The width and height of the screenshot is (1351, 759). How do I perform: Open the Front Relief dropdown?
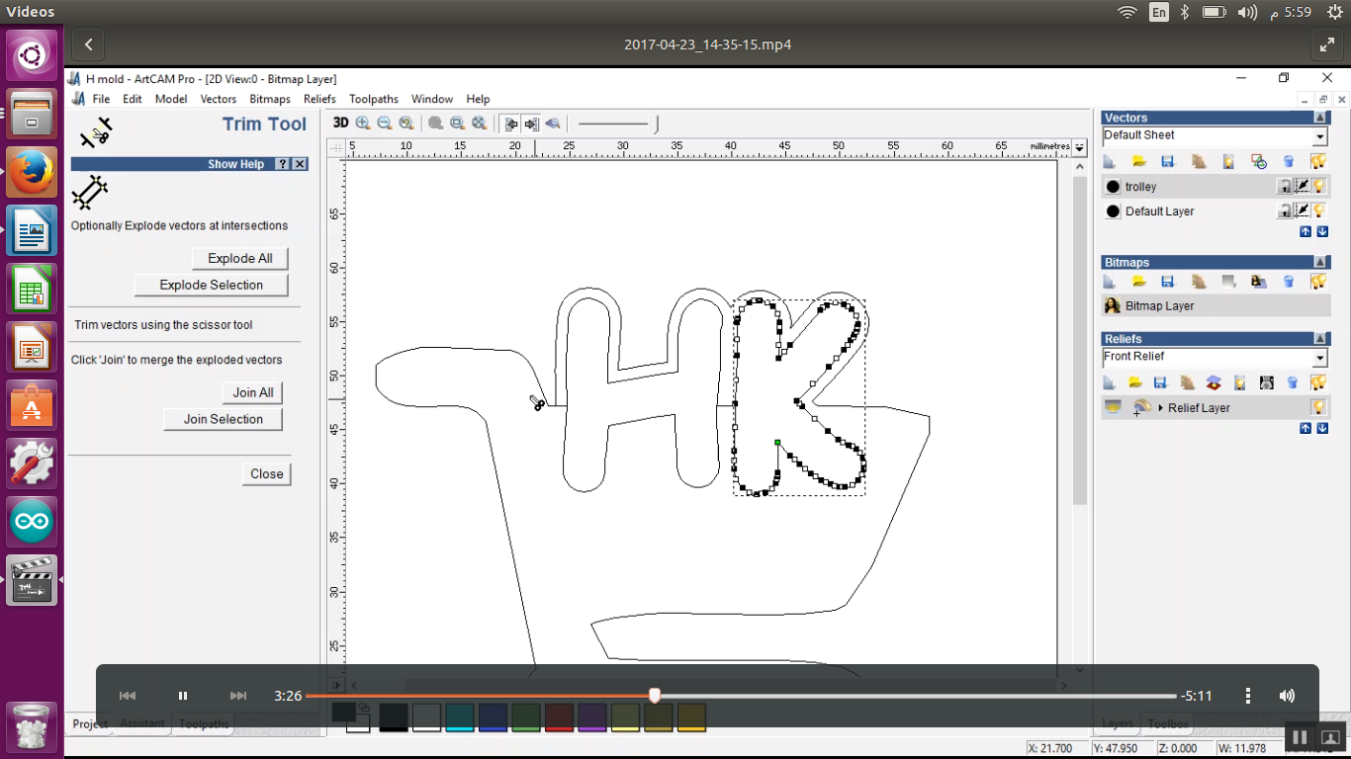click(x=1319, y=358)
